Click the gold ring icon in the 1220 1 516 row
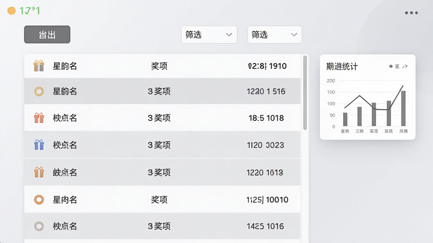This screenshot has height=243, width=433. pos(39,91)
